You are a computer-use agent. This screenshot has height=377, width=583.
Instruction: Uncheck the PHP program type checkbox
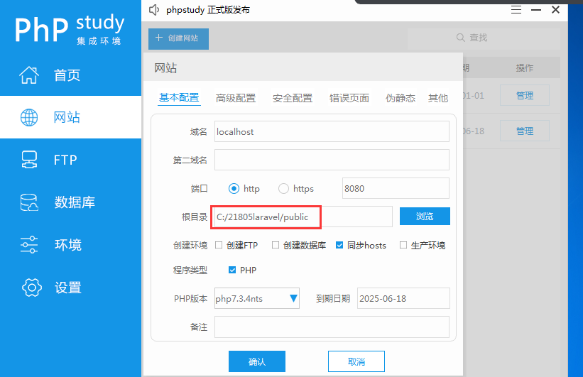pos(232,270)
